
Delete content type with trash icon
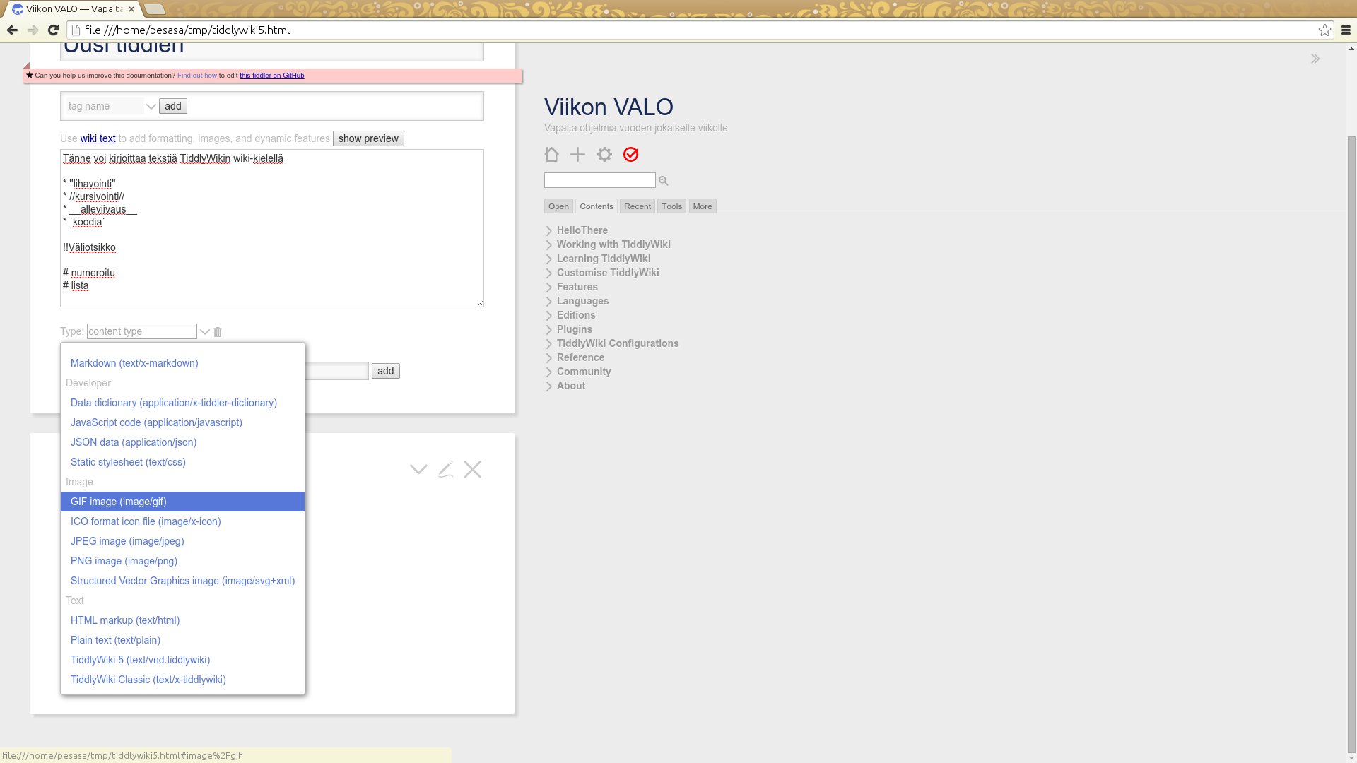coord(218,331)
